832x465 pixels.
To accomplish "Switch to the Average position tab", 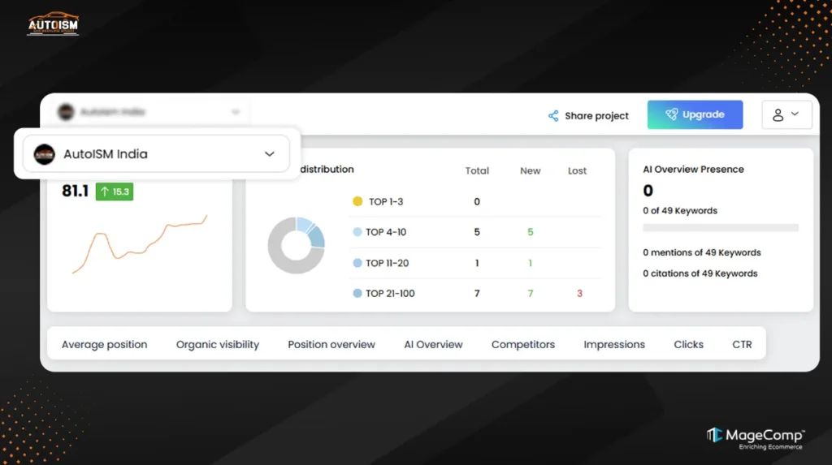I will [x=105, y=344].
